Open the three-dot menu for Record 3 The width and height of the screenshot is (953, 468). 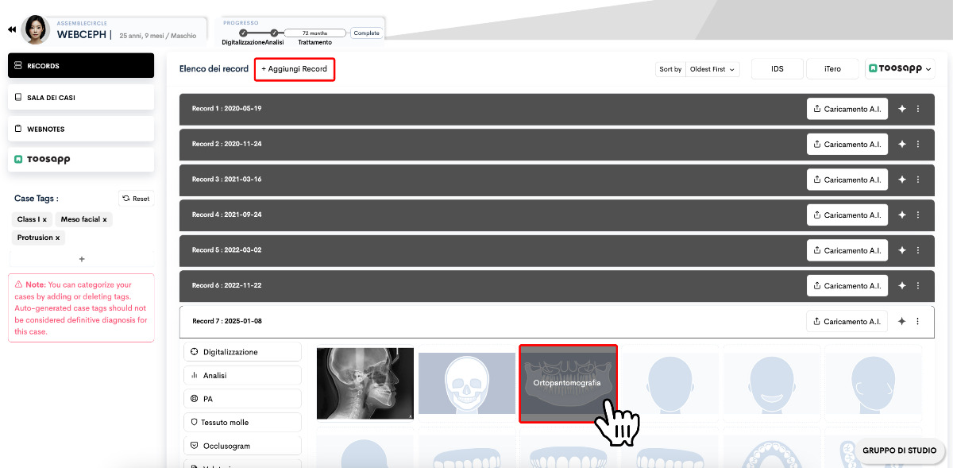click(918, 180)
